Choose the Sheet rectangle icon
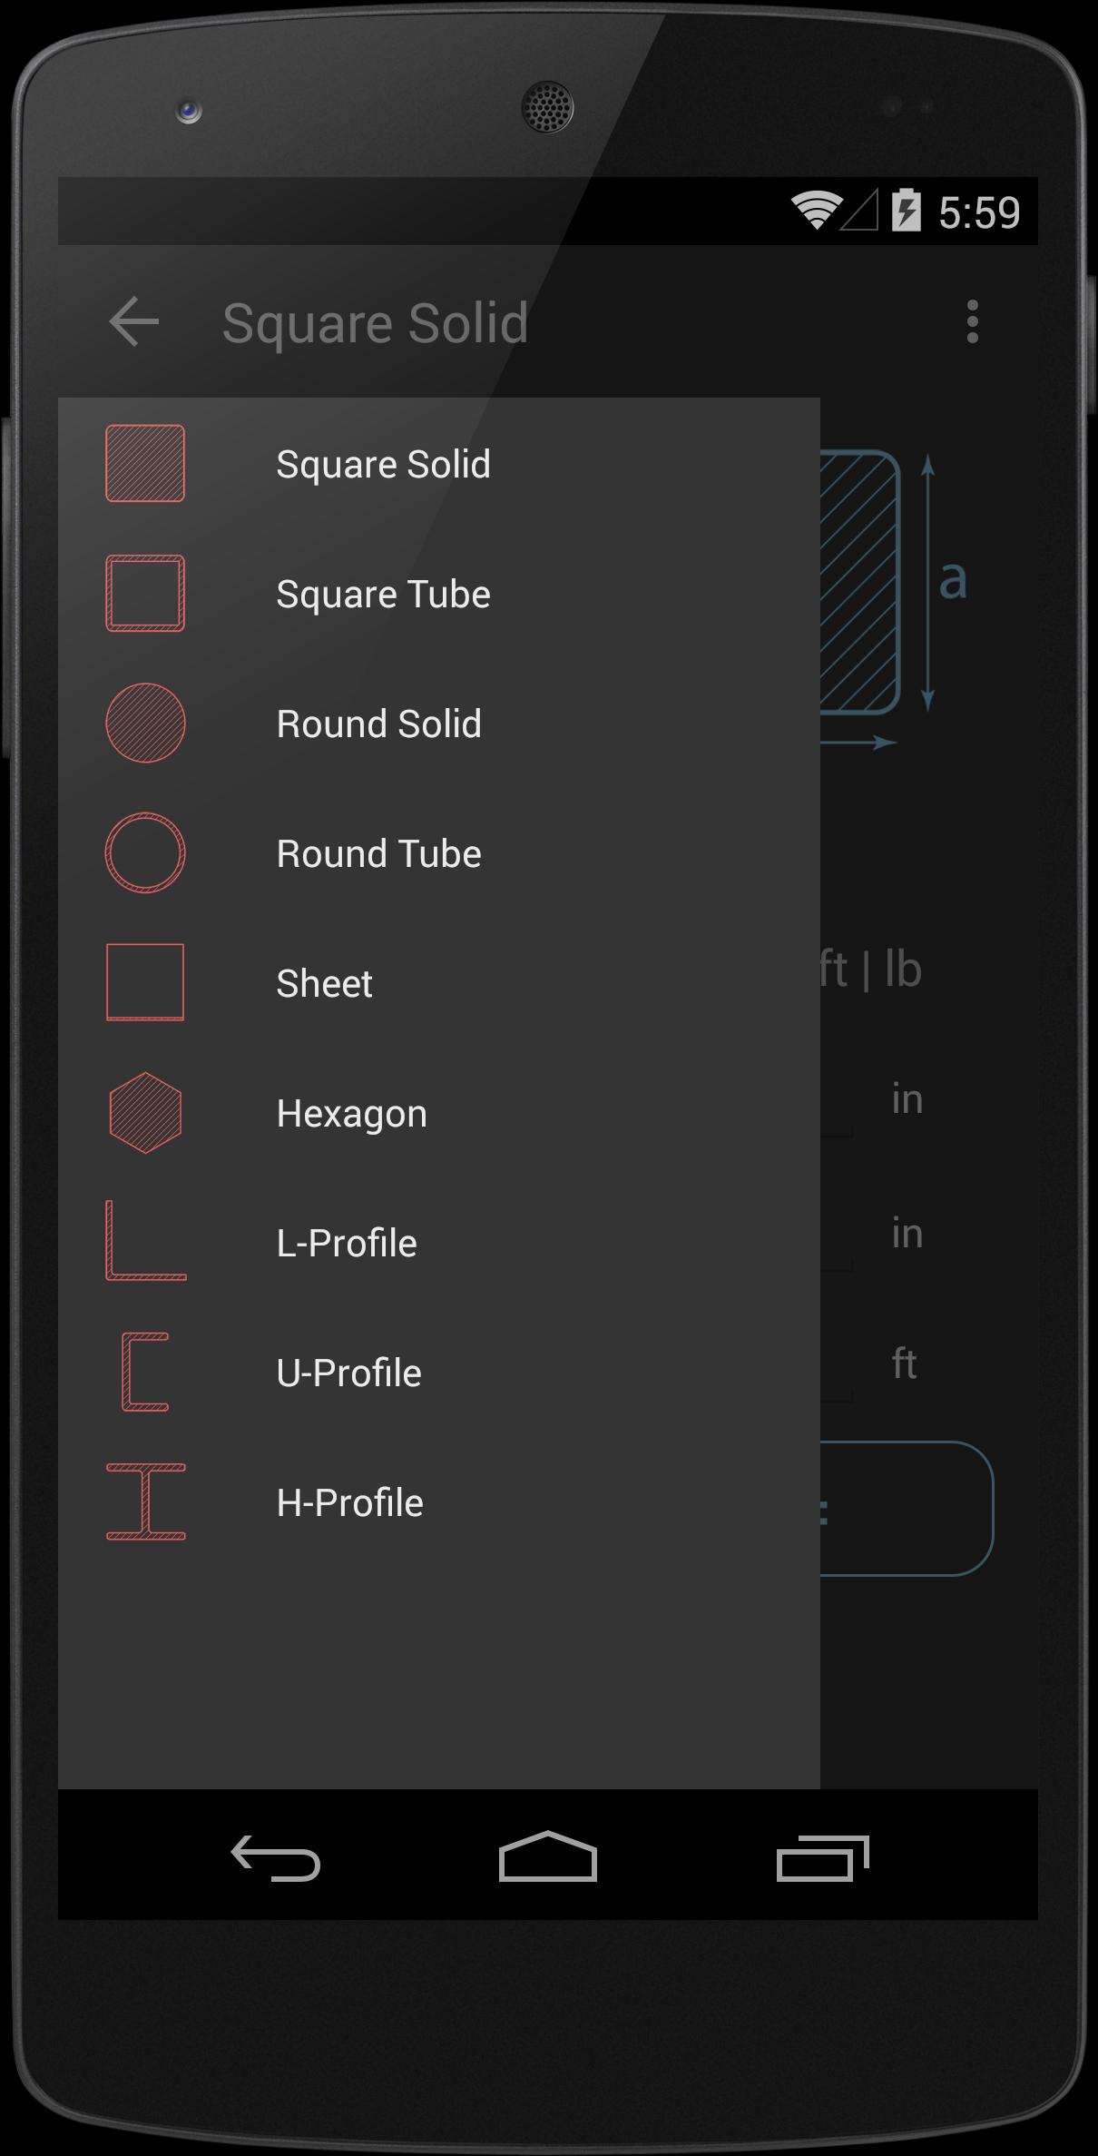The image size is (1098, 2156). (x=145, y=983)
